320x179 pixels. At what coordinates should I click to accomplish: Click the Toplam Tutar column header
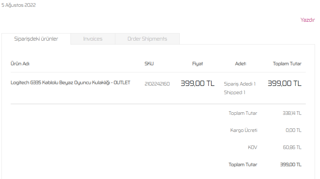pyautogui.click(x=287, y=63)
